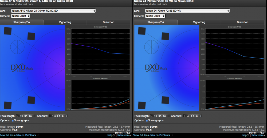Set right panel aperture slider to 4
267x138 pixels.
point(188,116)
